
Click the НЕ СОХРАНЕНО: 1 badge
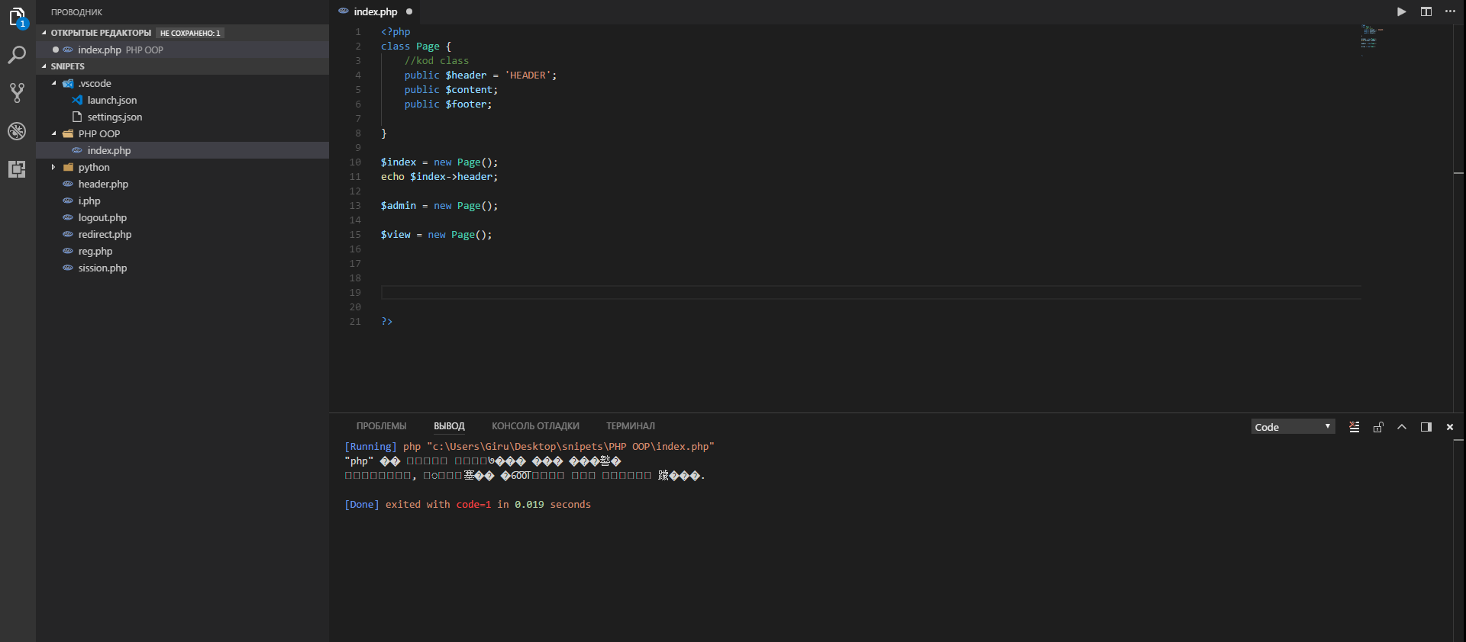[x=190, y=33]
